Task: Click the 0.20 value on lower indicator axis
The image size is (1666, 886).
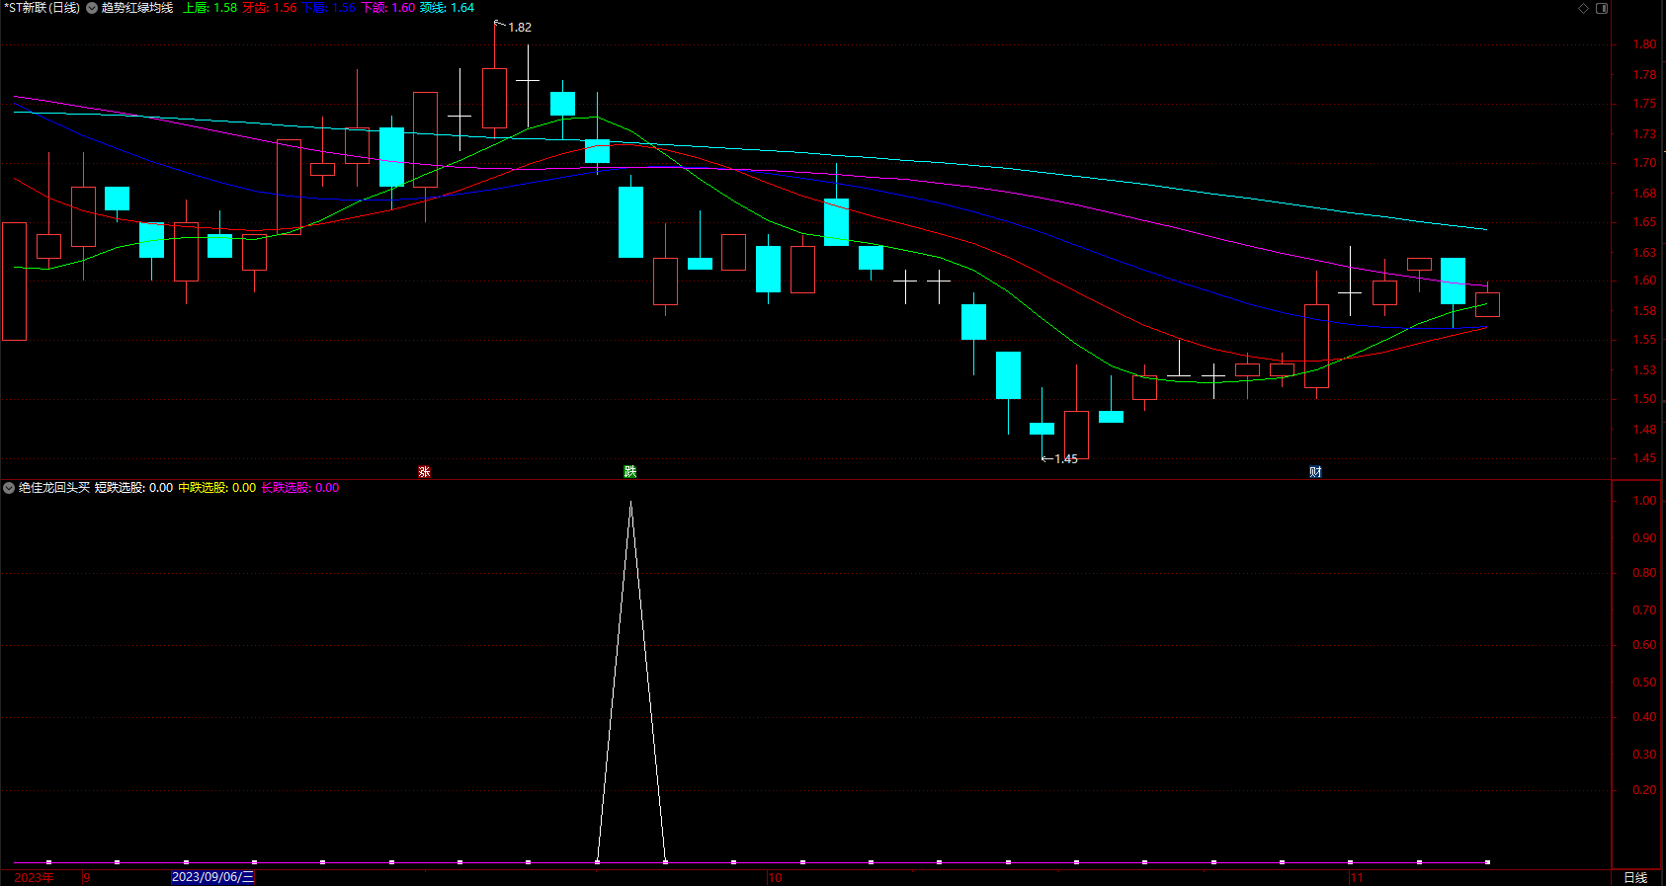Action: [1644, 790]
